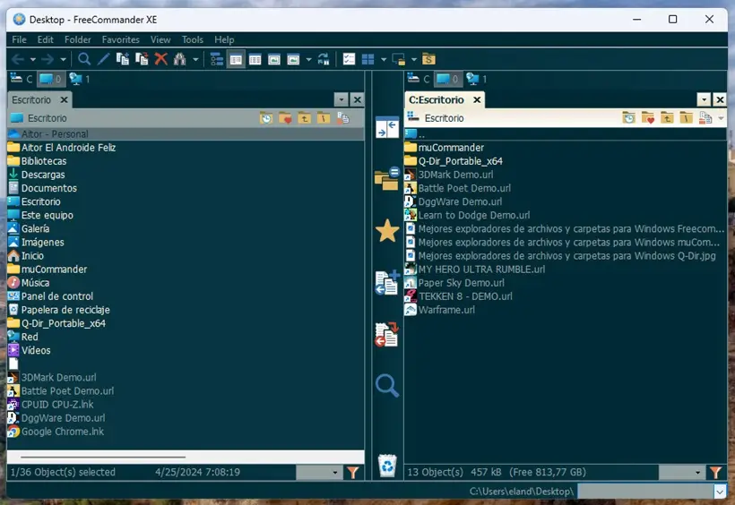Click the checklist select-items toolbar icon

pyautogui.click(x=349, y=59)
